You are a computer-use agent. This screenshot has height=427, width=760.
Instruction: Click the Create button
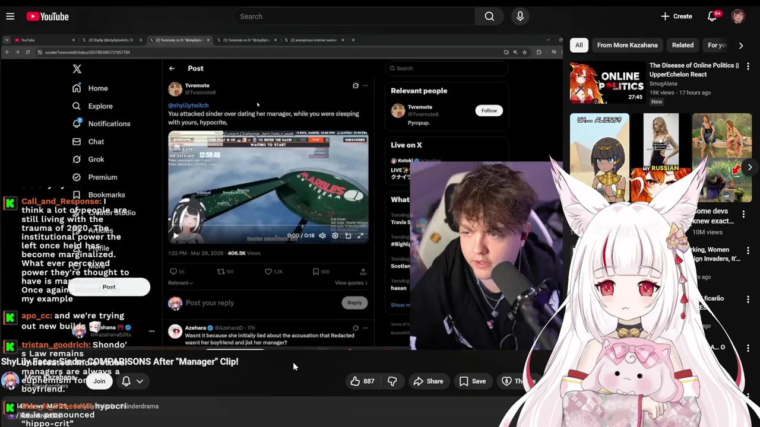click(676, 17)
